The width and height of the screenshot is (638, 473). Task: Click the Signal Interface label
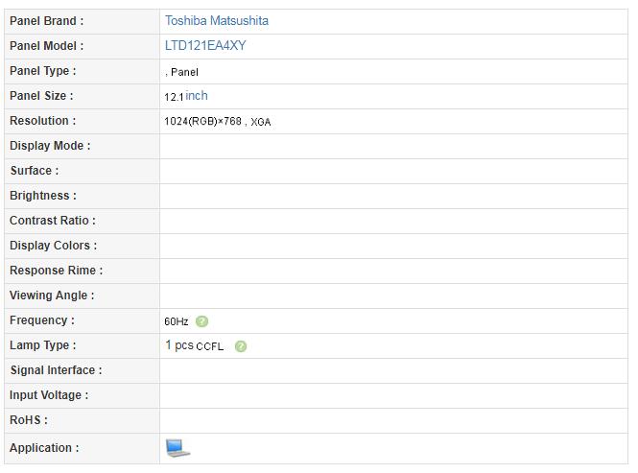[56, 370]
